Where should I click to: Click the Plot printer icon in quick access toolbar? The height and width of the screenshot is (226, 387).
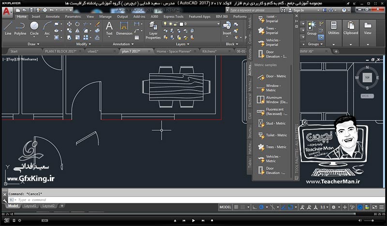pos(45,10)
